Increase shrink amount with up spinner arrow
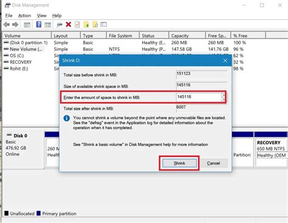The image size is (288, 223). [x=224, y=95]
